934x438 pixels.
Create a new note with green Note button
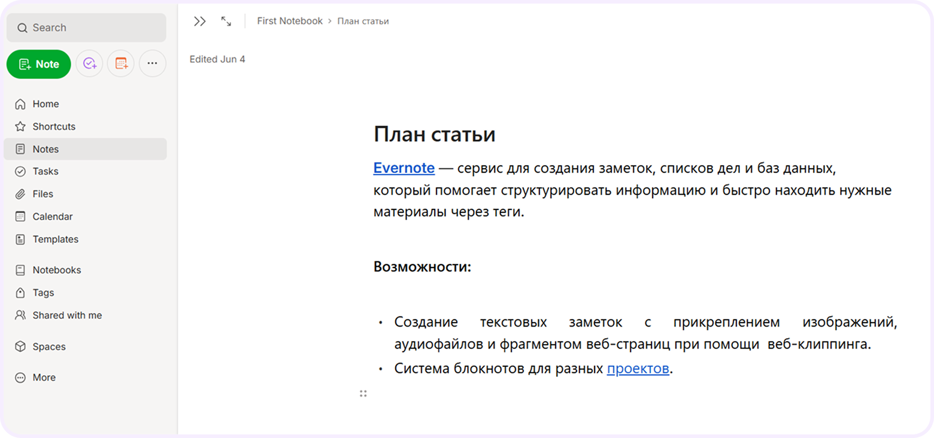[39, 64]
